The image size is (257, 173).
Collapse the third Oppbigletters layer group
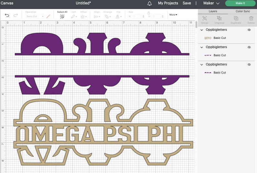point(202,65)
